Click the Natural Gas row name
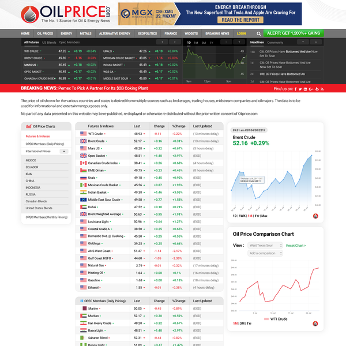 pyautogui.click(x=96, y=265)
